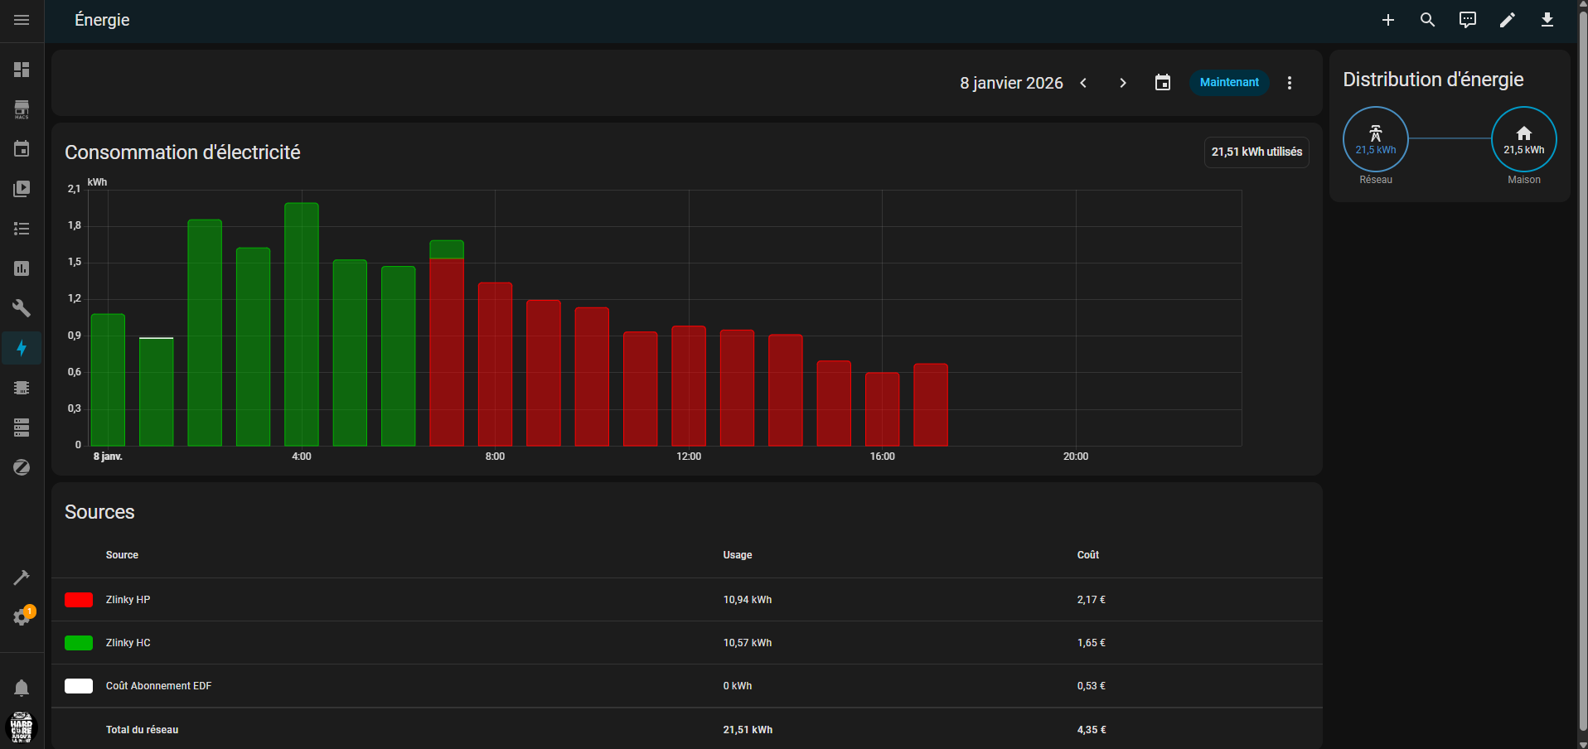Click the download arrow icon in header

click(x=1547, y=20)
